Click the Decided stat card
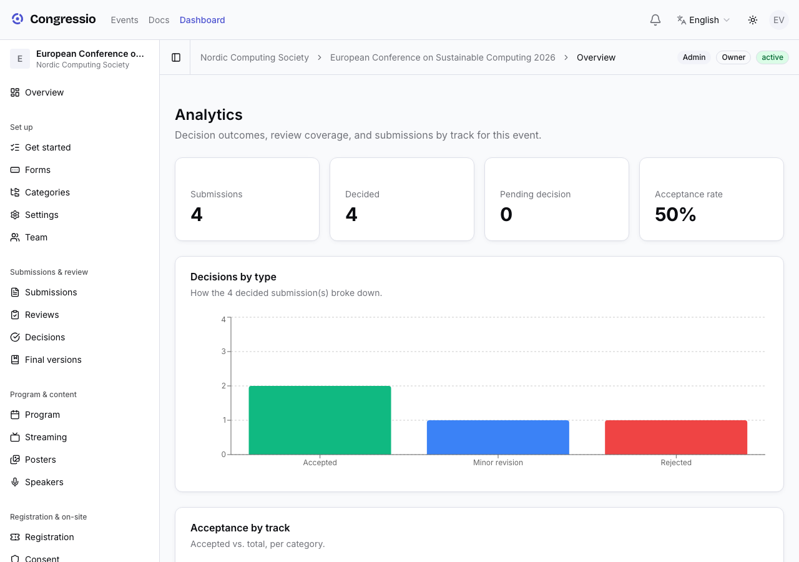Viewport: 799px width, 562px height. 402,199
